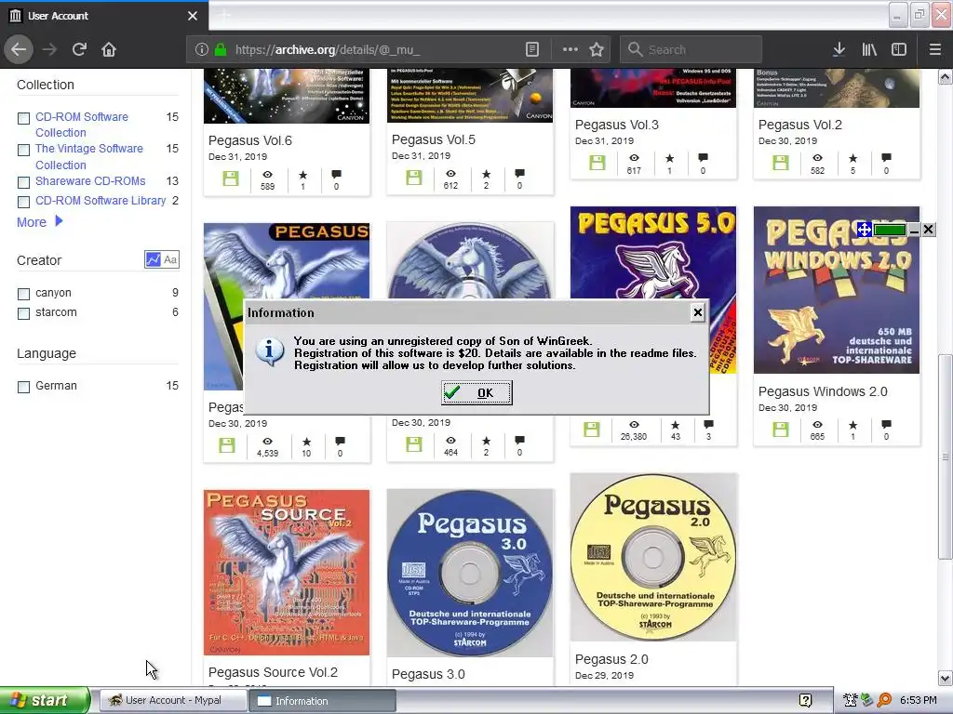The image size is (953, 714).
Task: Click the Shareware CD-ROMs collection link
Action: [90, 181]
